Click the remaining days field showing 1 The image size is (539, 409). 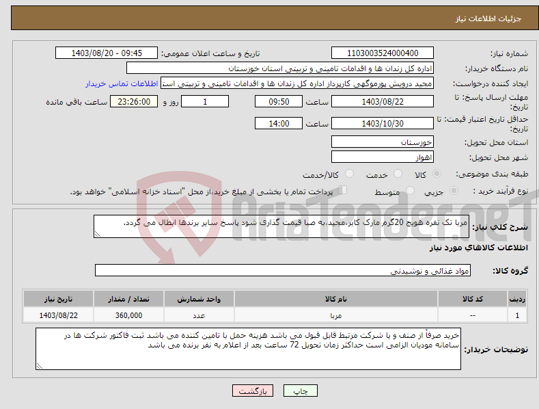205,101
